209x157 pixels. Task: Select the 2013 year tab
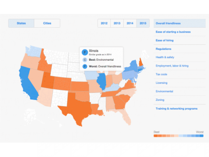[x=117, y=23]
